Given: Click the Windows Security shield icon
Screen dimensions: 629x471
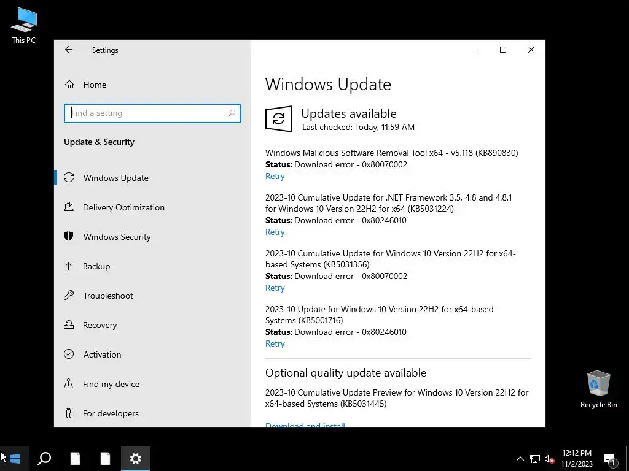Looking at the screenshot, I should 69,236.
